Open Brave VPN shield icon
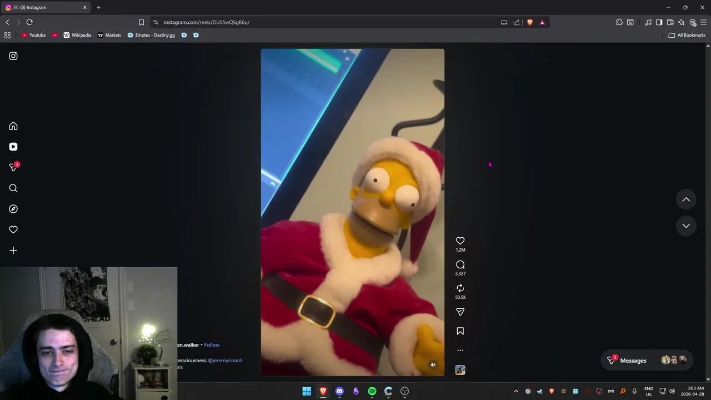 [x=693, y=22]
